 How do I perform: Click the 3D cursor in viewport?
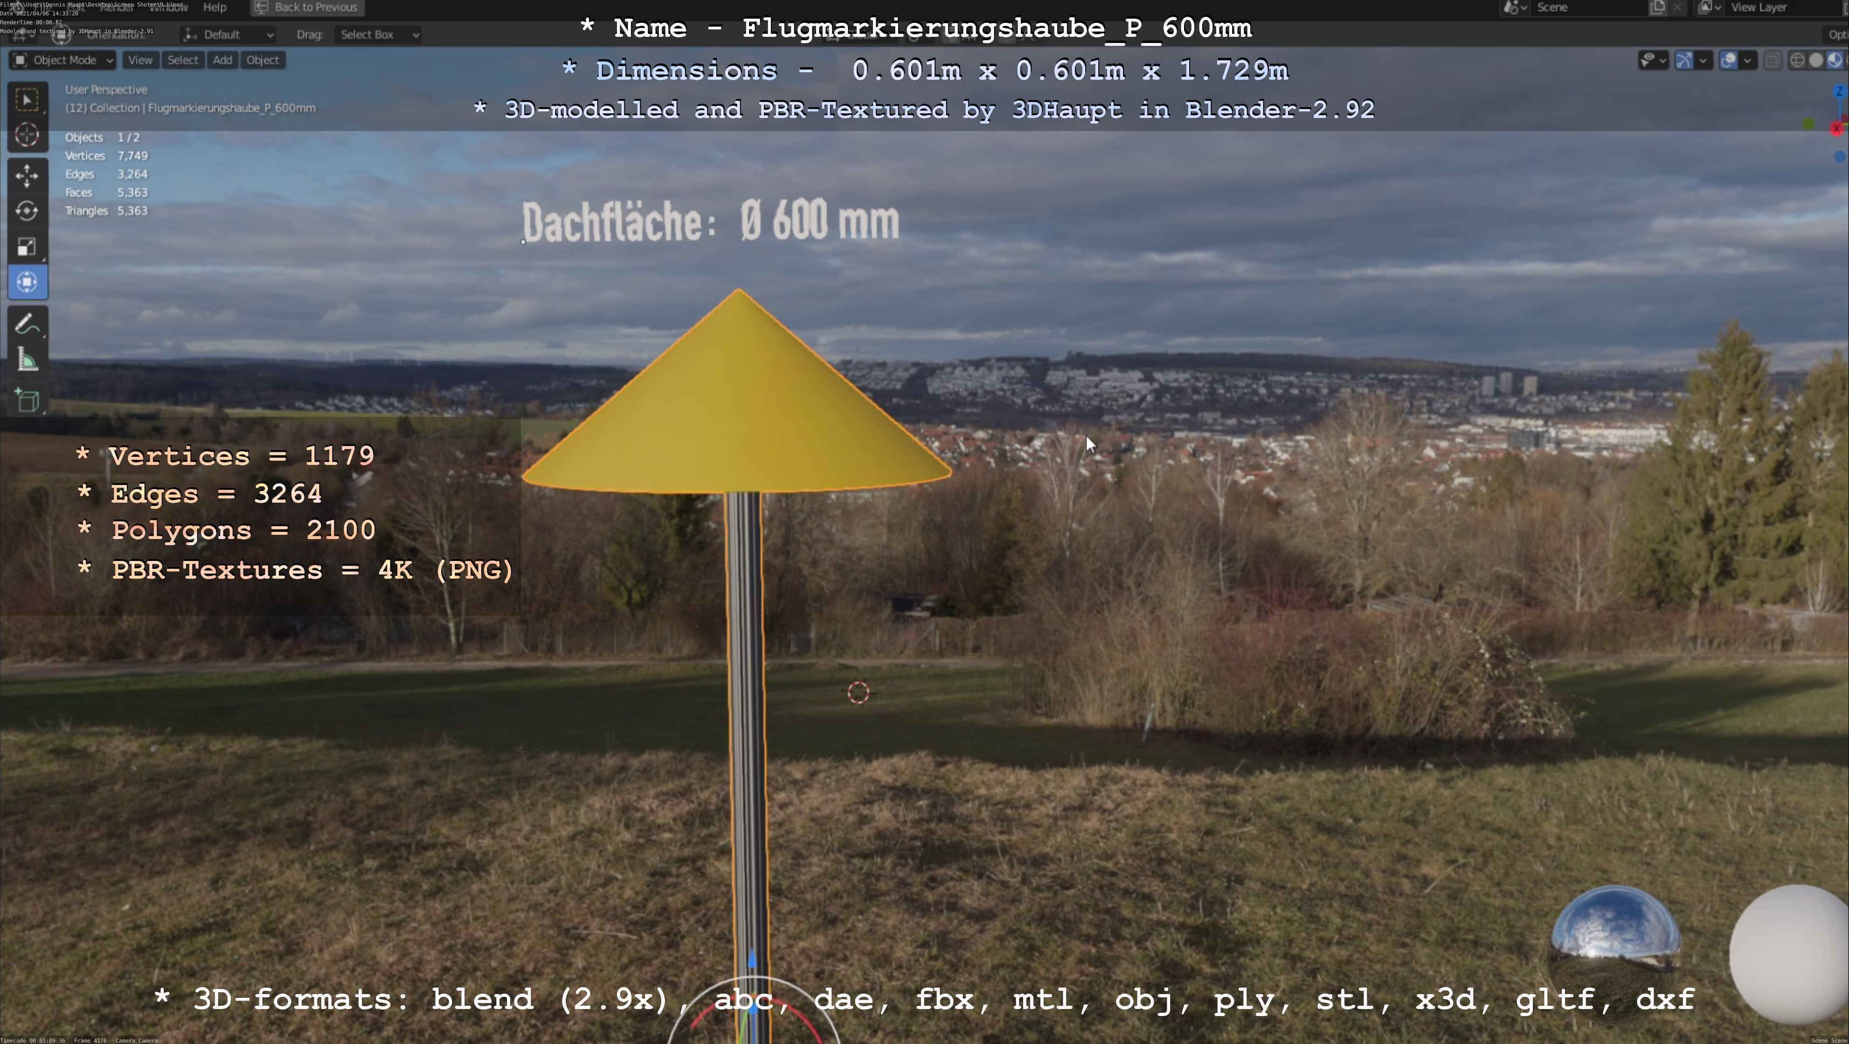[859, 692]
